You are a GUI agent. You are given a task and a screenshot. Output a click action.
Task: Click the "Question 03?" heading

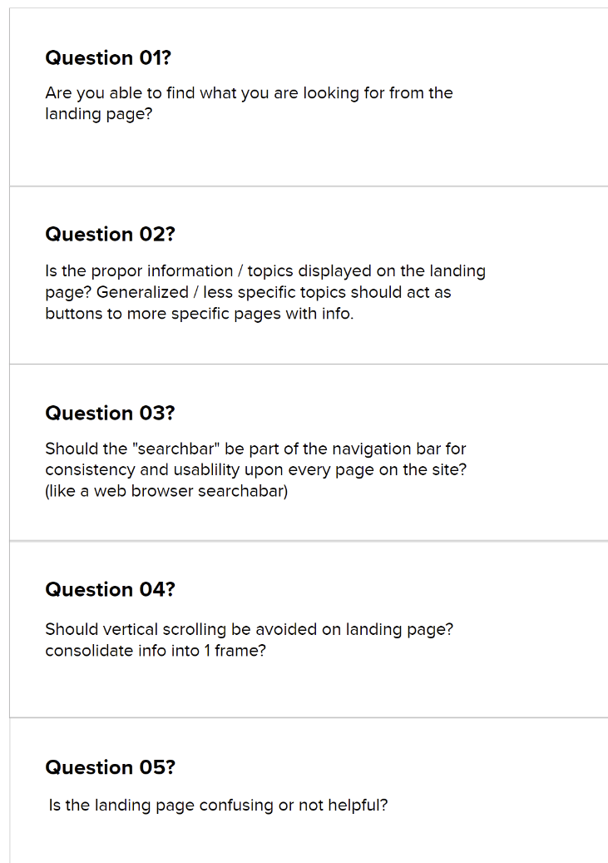tap(110, 413)
